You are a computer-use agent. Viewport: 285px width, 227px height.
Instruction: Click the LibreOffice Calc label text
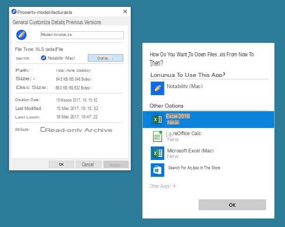pyautogui.click(x=184, y=134)
